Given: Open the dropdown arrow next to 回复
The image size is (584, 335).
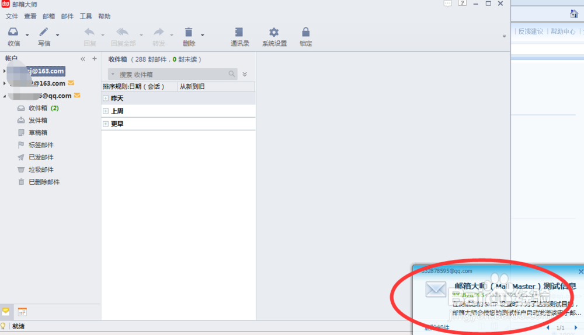Looking at the screenshot, I should [103, 35].
